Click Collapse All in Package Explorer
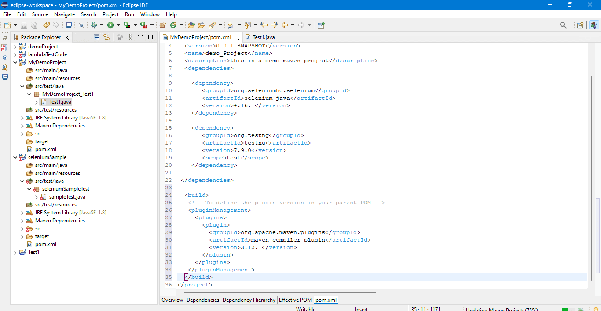 point(96,37)
